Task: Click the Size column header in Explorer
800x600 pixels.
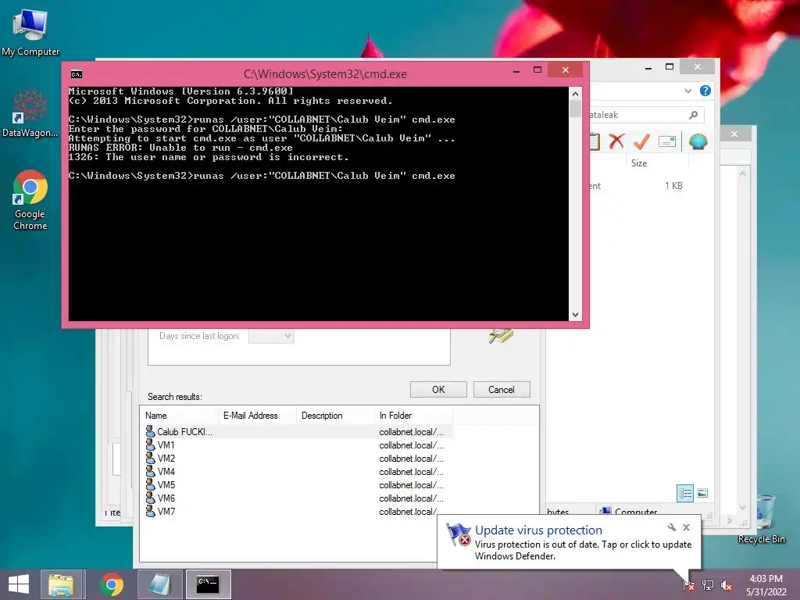Action: 657,163
